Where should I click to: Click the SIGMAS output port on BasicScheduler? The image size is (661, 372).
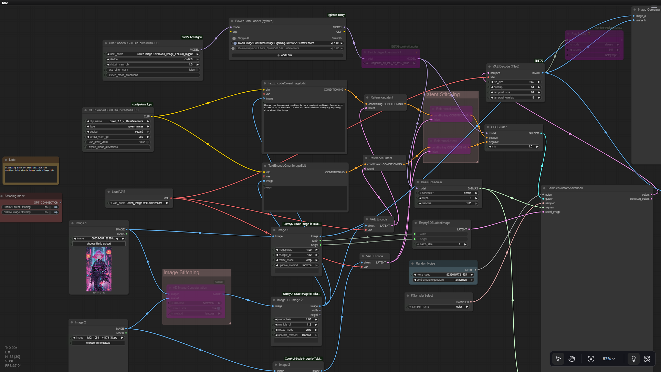[x=480, y=188]
